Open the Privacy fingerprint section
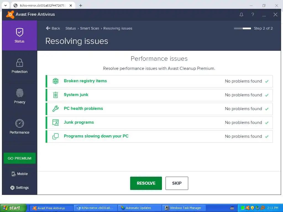The width and height of the screenshot is (283, 212). [x=20, y=96]
